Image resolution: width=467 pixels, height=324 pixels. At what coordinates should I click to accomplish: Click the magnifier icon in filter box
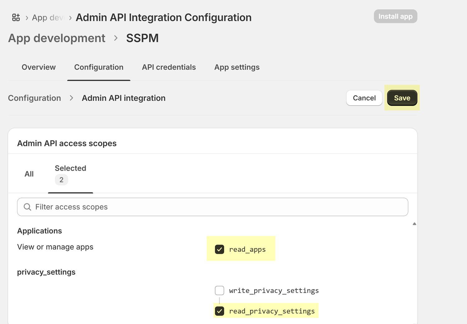click(27, 207)
